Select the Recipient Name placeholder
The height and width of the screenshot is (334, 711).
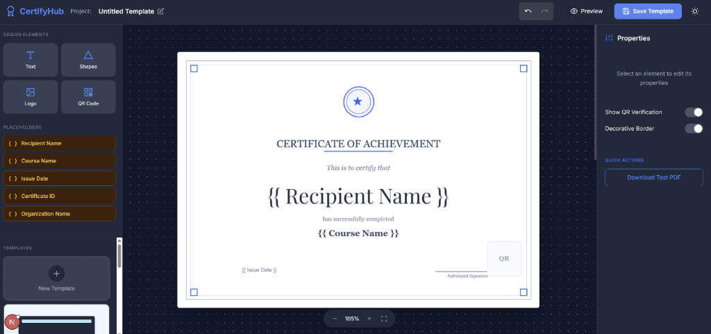point(59,143)
